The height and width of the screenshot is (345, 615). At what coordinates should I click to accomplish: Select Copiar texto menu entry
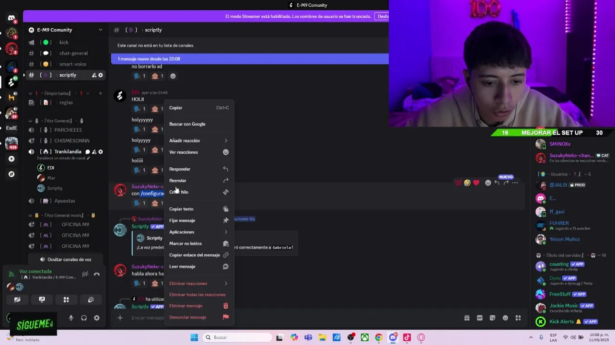[x=199, y=209]
